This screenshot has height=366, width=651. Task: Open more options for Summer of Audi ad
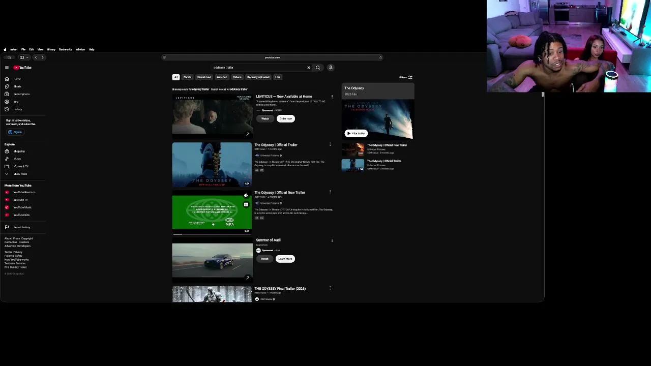[332, 240]
